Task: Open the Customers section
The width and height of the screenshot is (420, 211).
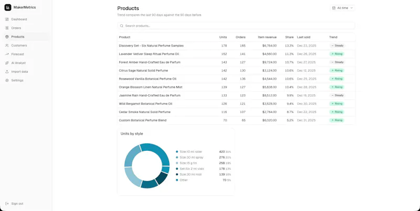Action: [x=26, y=46]
